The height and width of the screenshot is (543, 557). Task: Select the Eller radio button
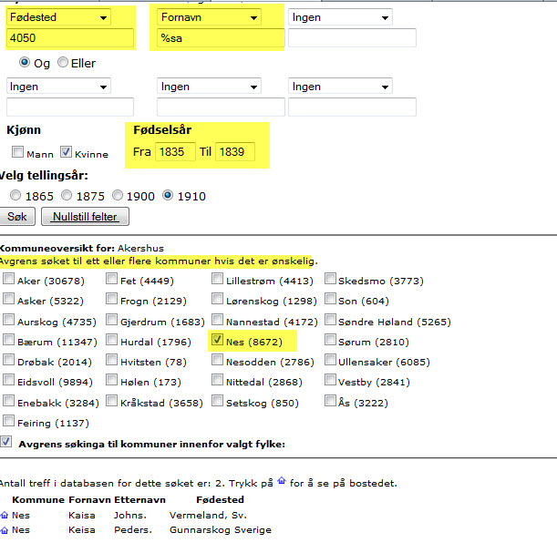click(x=63, y=63)
